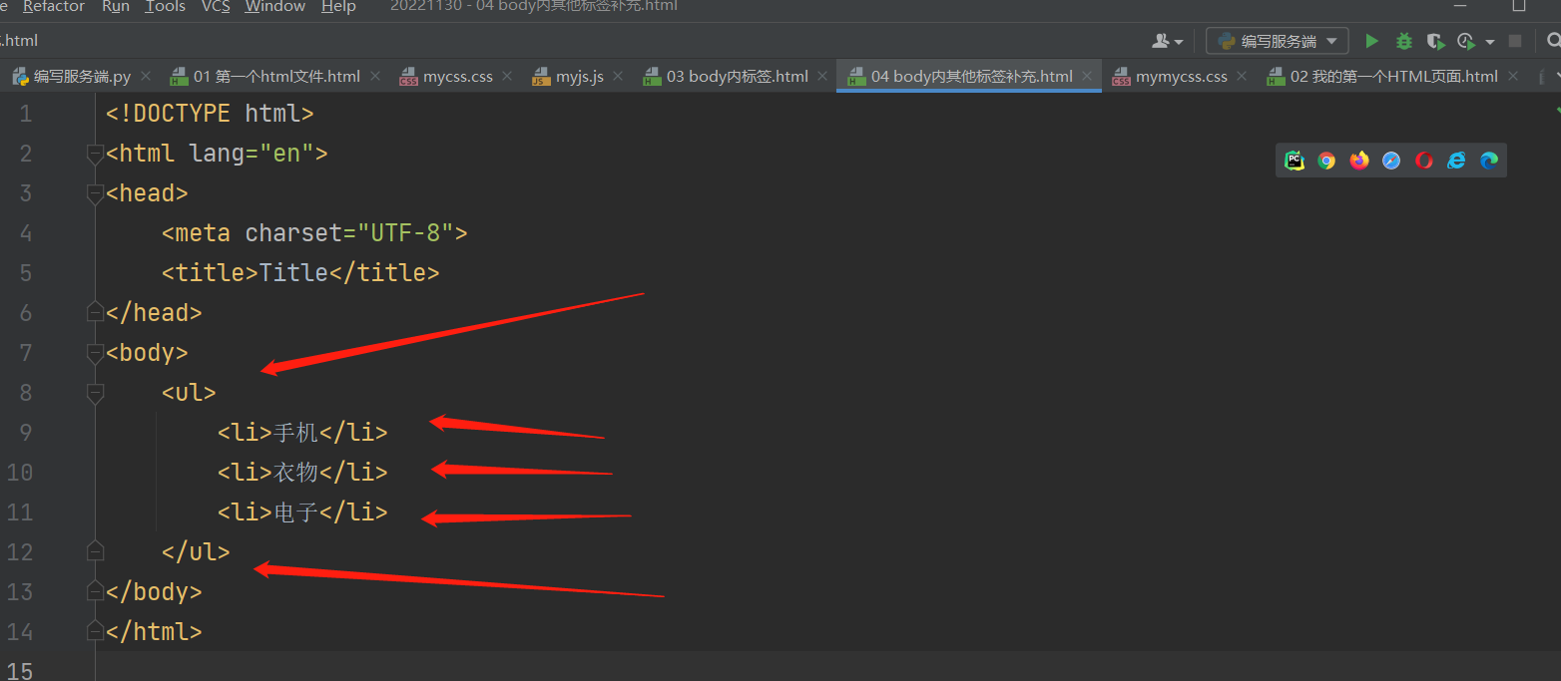Screen dimensions: 1561x681
Task: Open the 编写服务端 run configuration dropdown
Action: tap(1278, 41)
